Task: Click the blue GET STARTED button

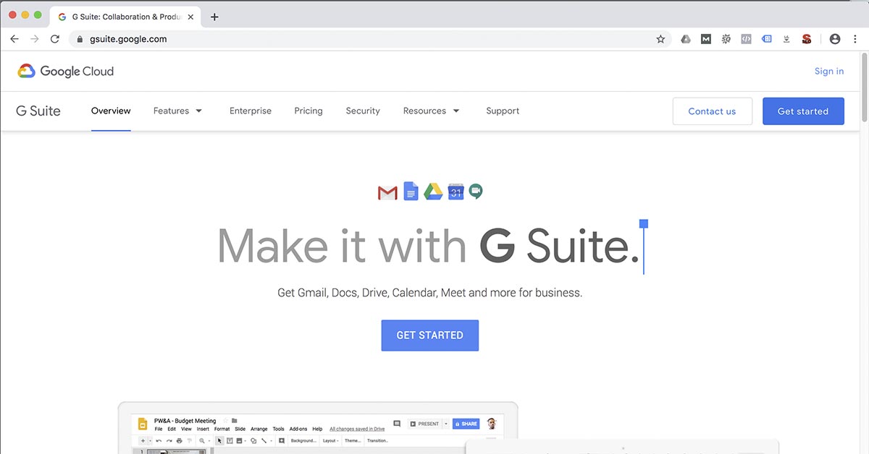Action: coord(429,335)
